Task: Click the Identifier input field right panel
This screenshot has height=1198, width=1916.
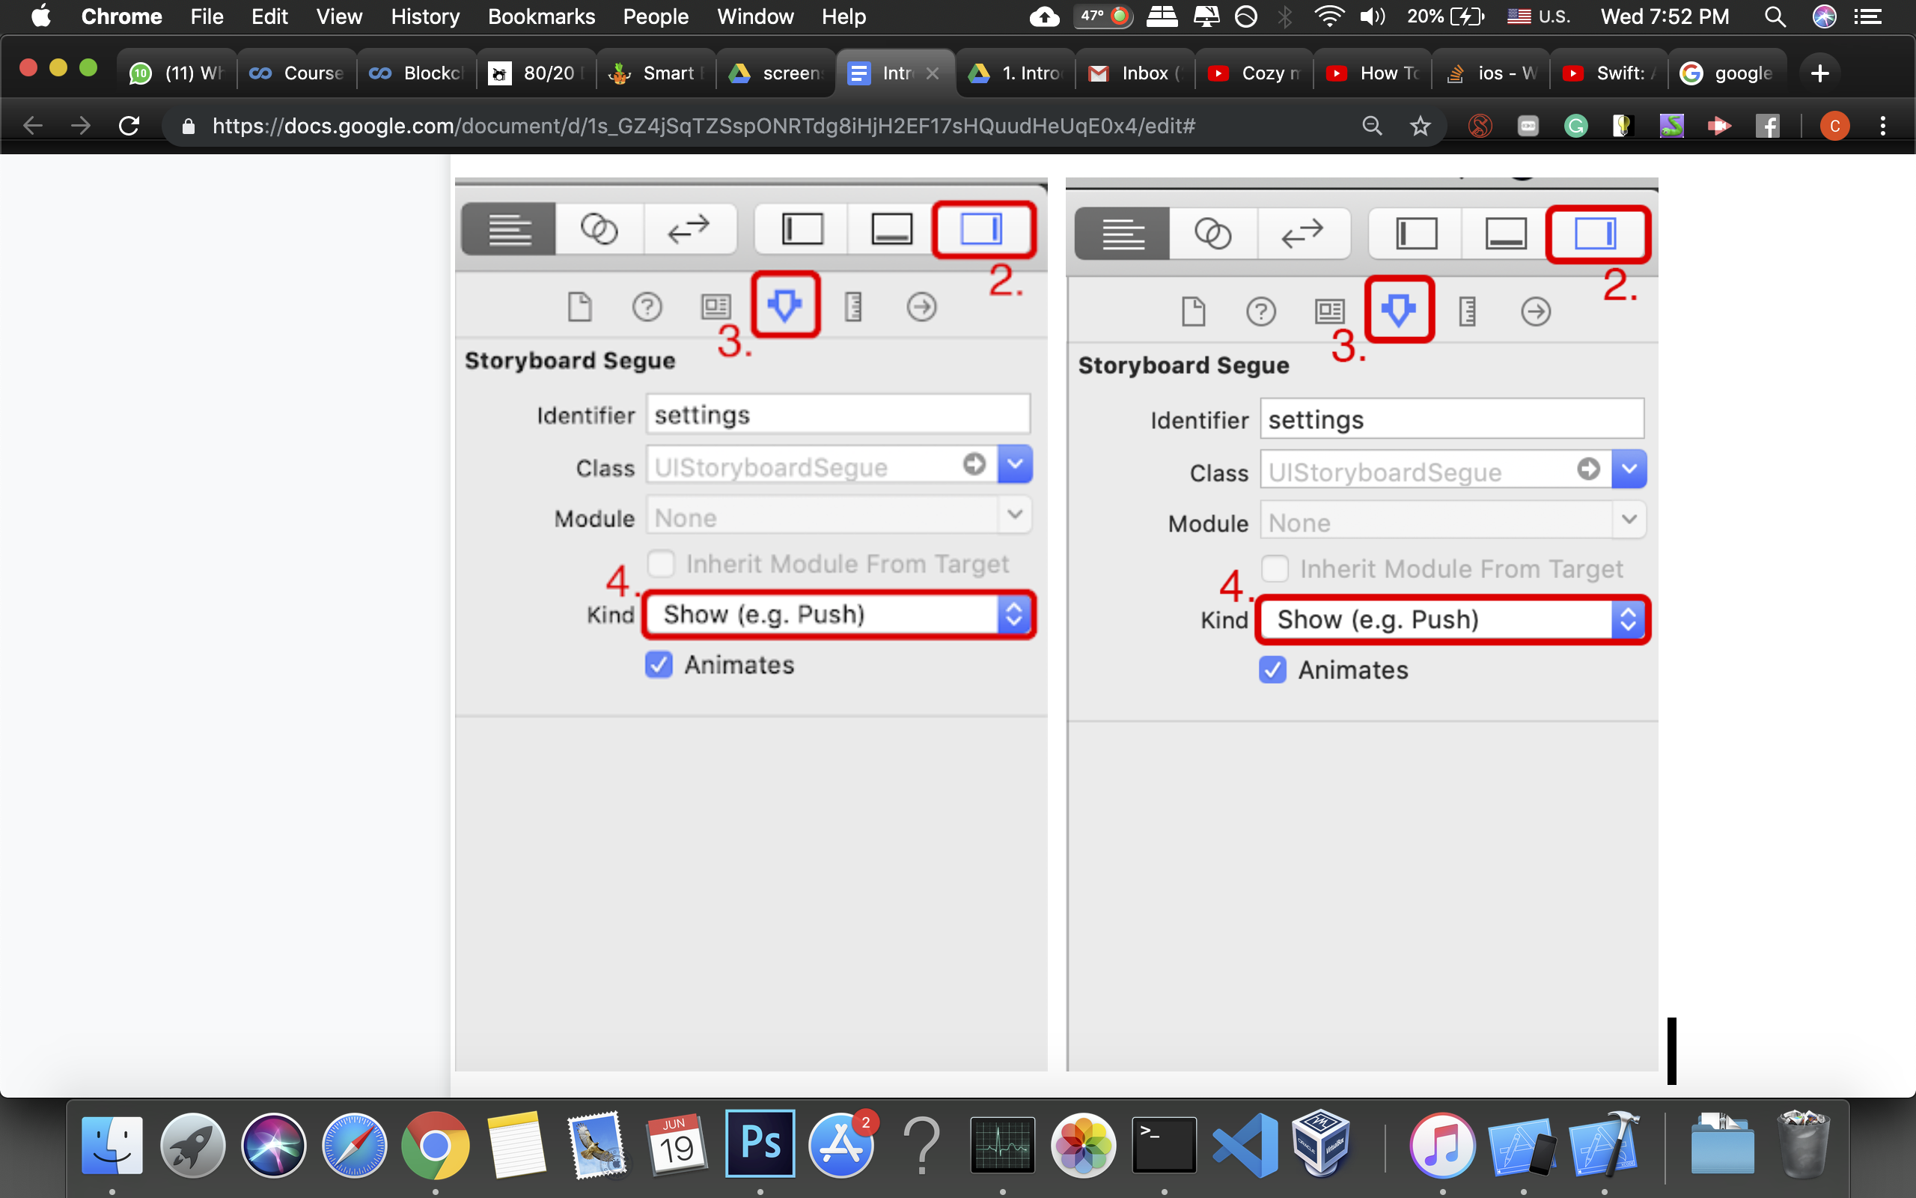Action: [1451, 419]
